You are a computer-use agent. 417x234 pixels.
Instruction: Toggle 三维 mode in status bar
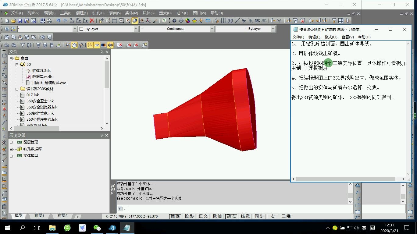coord(286,216)
